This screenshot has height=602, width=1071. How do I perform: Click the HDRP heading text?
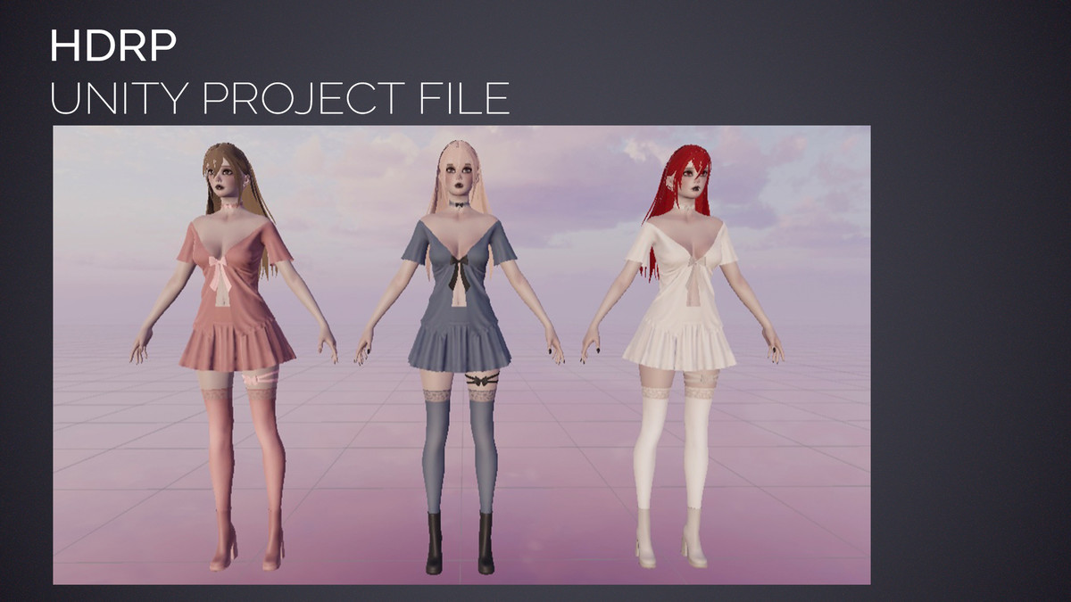click(113, 46)
